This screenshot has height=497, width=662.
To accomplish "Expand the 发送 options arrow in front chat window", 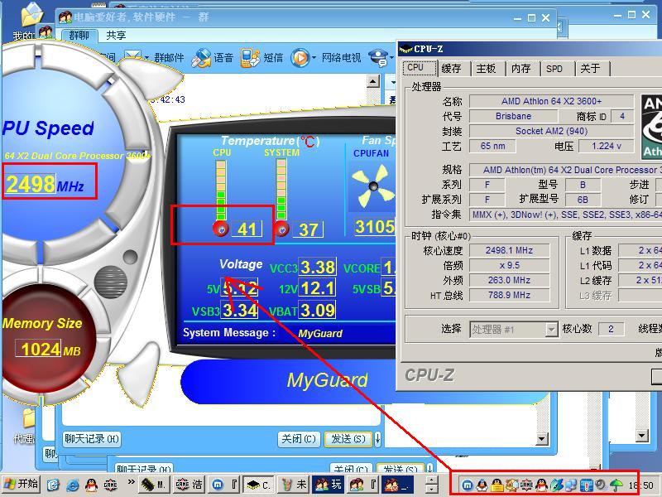I will (377, 439).
